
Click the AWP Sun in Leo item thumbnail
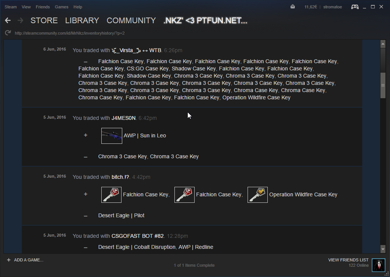point(112,136)
